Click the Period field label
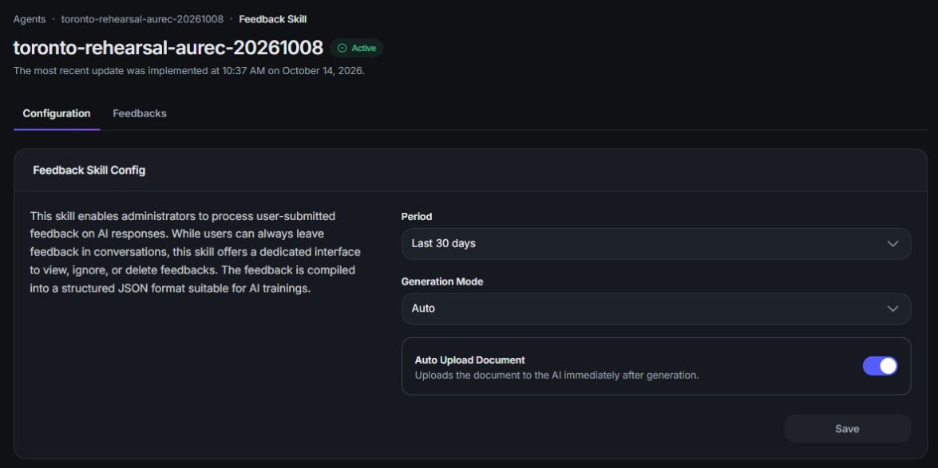The image size is (938, 468). 417,217
